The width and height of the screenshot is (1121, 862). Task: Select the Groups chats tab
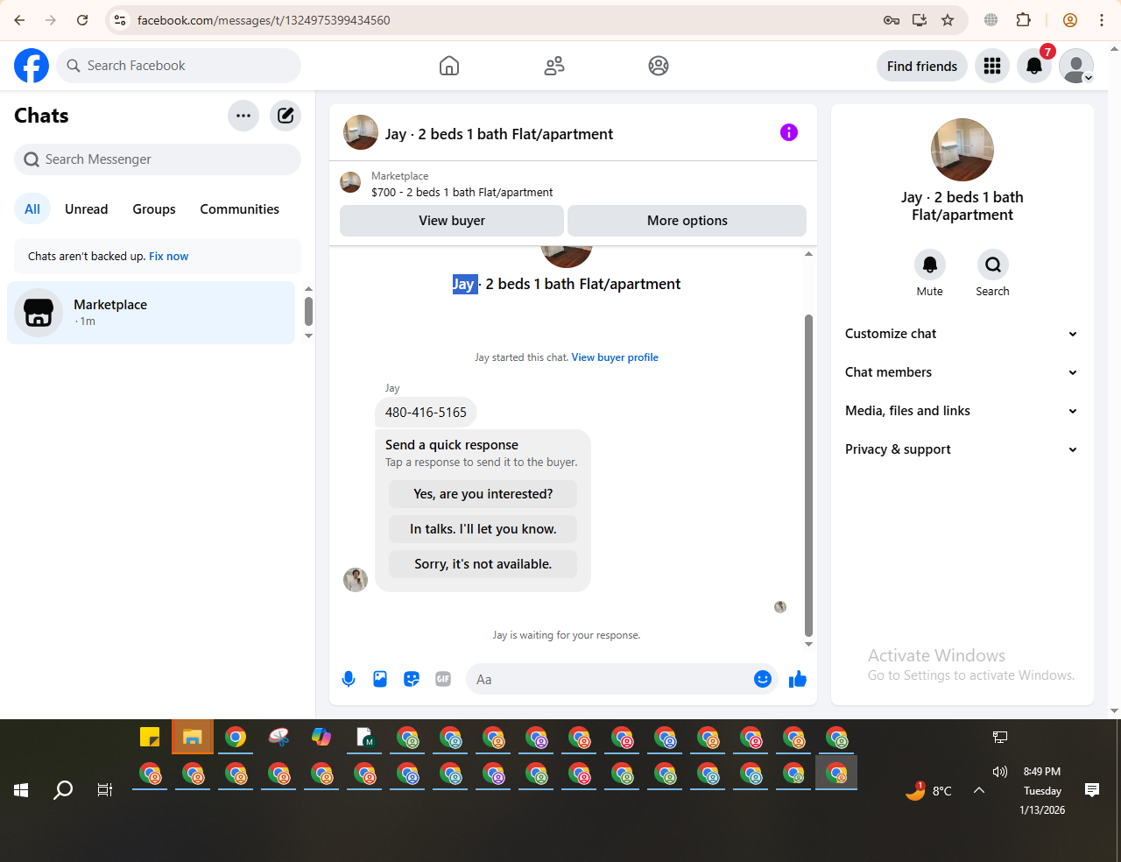(x=154, y=209)
